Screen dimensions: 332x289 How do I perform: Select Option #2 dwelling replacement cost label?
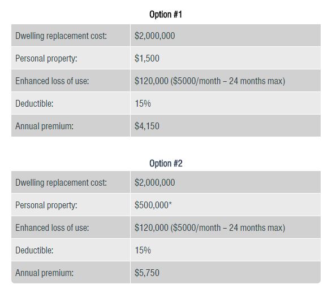(61, 183)
